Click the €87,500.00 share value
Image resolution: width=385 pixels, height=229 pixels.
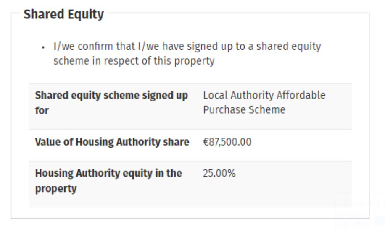coord(227,142)
